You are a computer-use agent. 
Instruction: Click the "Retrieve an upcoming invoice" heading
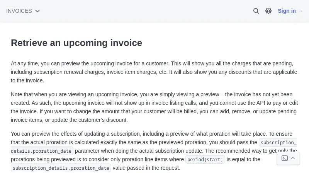76,43
